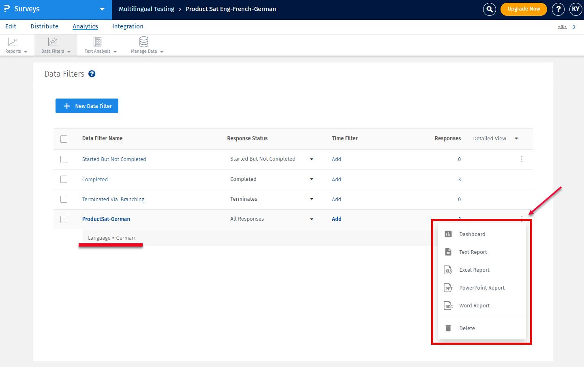Screen dimensions: 584x367
Task: Expand the Surveys product dropdown
Action: point(102,9)
